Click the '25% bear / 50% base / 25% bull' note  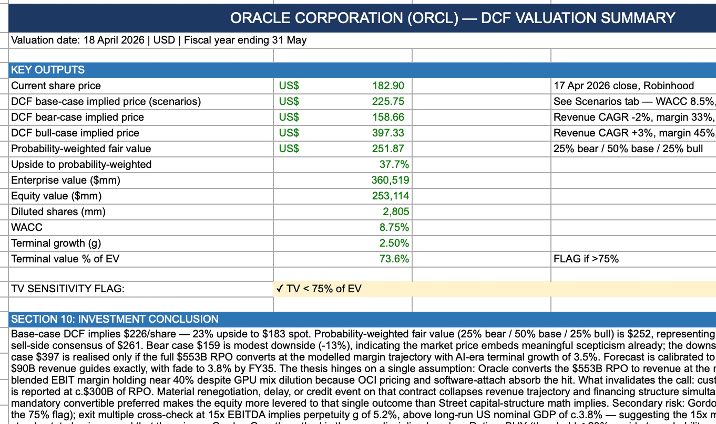pyautogui.click(x=628, y=149)
